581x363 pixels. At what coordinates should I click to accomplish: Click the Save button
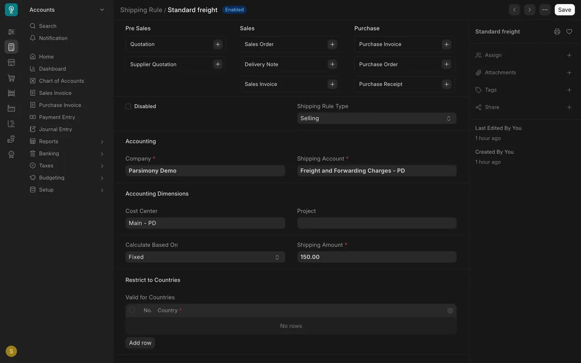(565, 10)
